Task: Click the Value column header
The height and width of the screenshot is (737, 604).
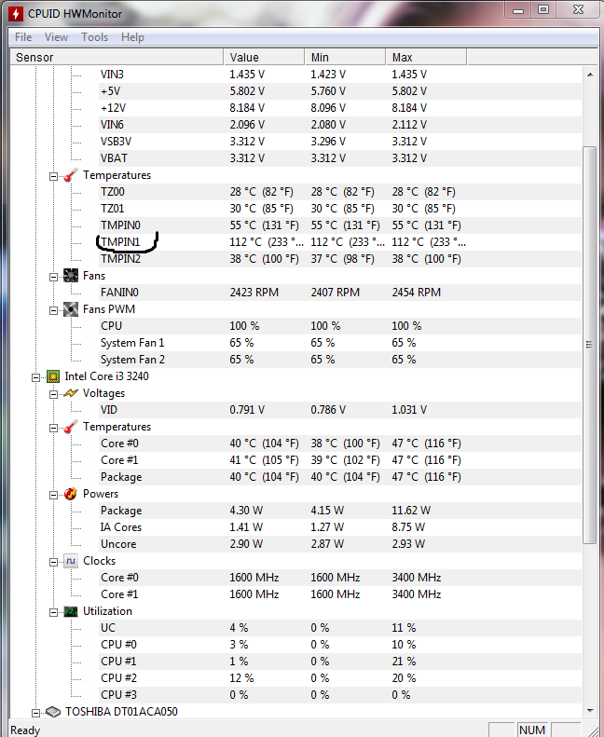Action: coord(264,58)
